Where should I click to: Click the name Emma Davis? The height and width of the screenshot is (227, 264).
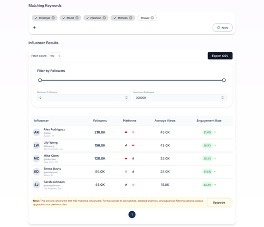point(52,169)
